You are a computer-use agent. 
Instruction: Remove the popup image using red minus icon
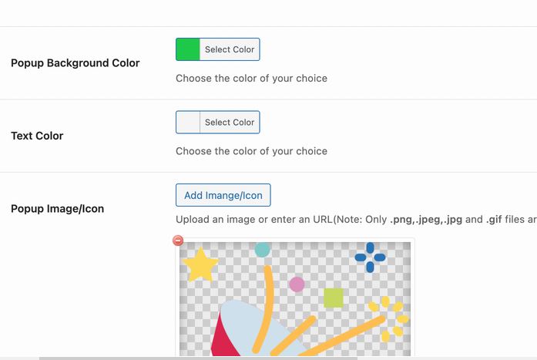(178, 241)
